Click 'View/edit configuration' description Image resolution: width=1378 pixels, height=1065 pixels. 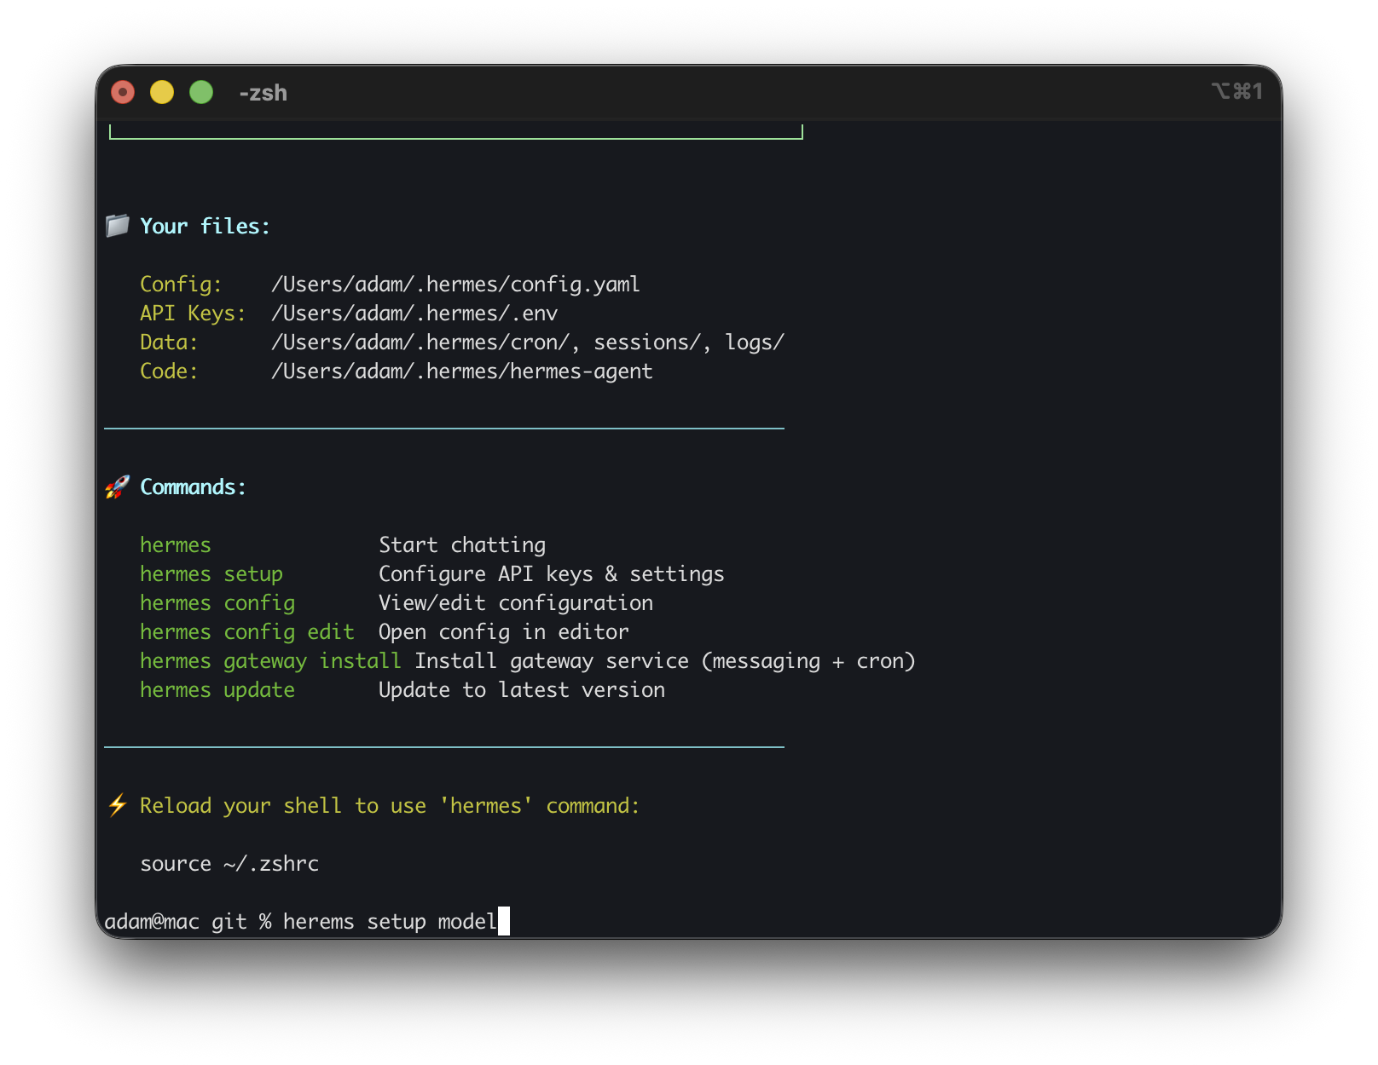coord(516,603)
